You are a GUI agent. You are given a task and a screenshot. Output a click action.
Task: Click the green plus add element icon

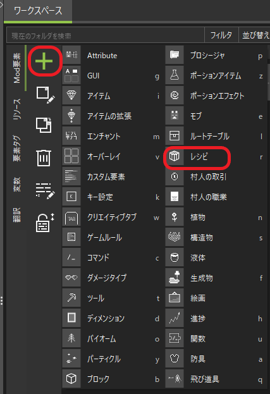coord(44,61)
